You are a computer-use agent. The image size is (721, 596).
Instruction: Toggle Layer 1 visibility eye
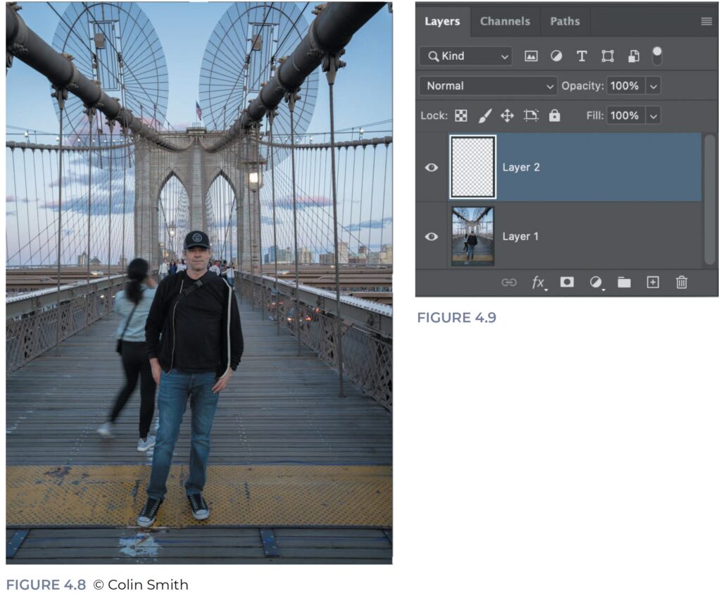pos(432,237)
